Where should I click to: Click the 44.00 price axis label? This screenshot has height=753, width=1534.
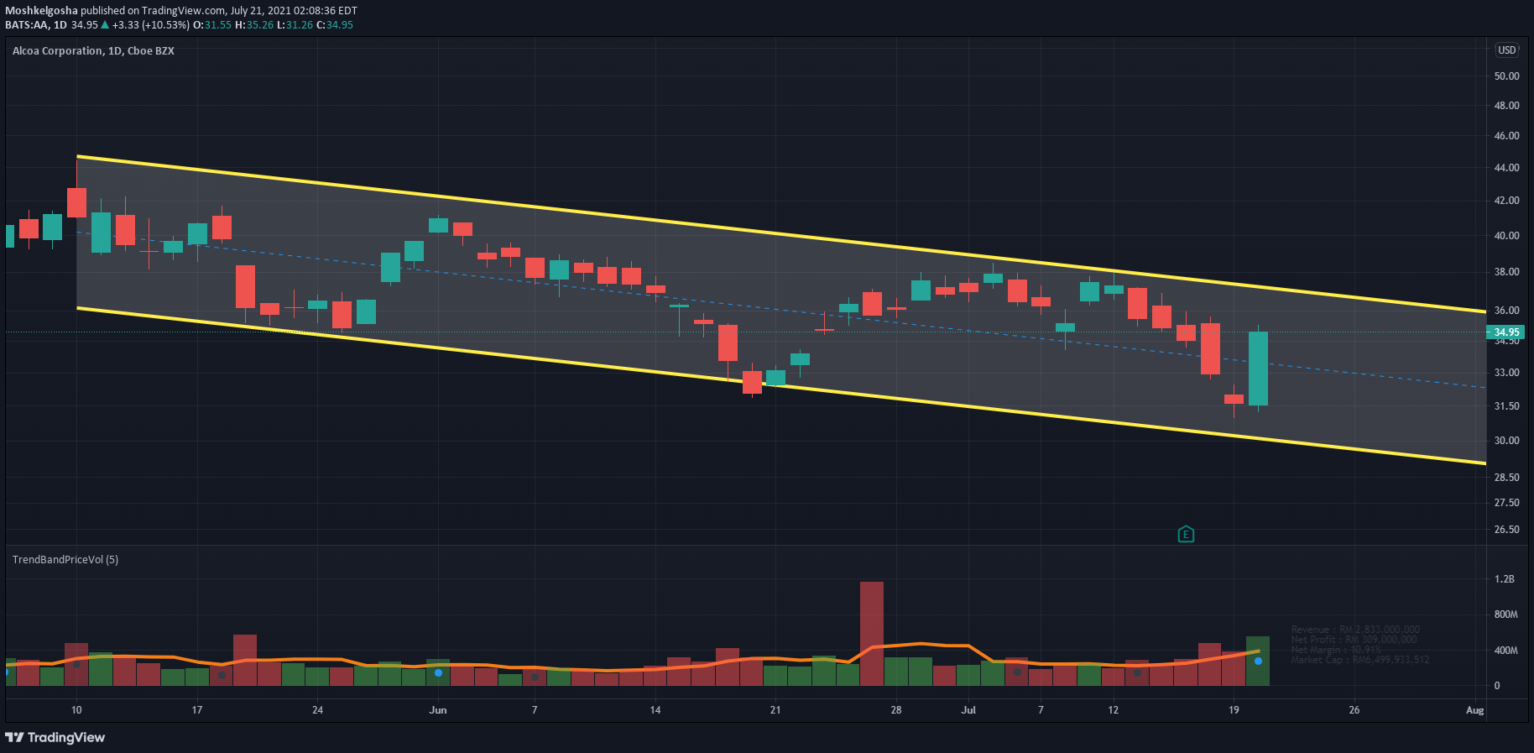1506,168
